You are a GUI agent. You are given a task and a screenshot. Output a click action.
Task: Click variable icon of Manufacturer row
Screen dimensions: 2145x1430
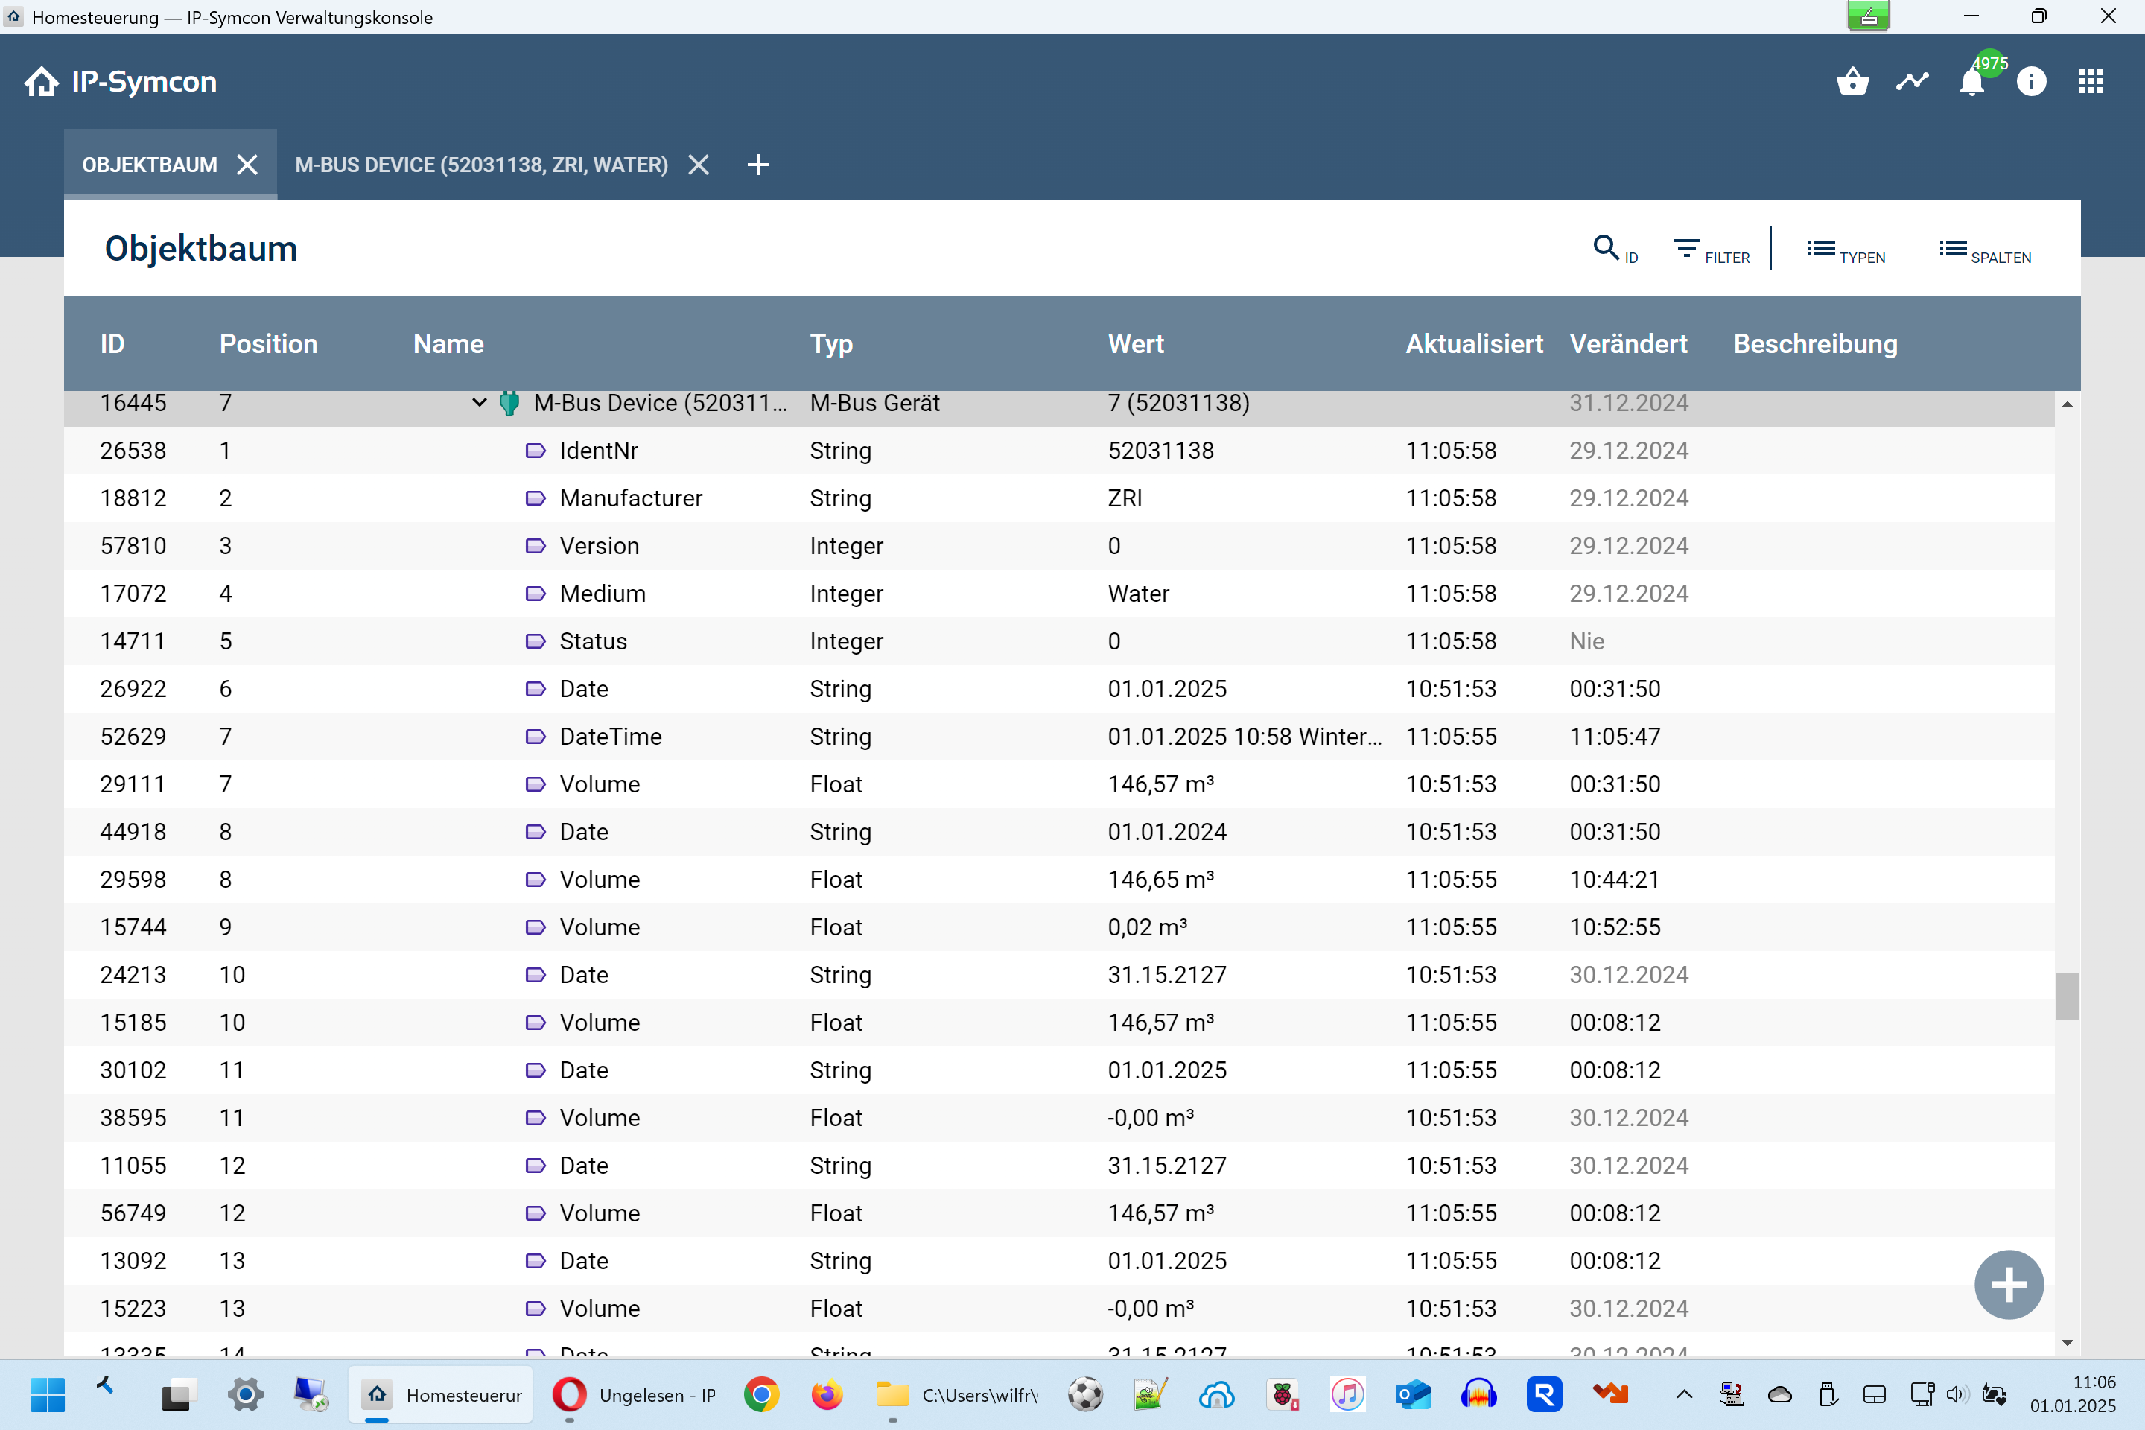[x=536, y=498]
